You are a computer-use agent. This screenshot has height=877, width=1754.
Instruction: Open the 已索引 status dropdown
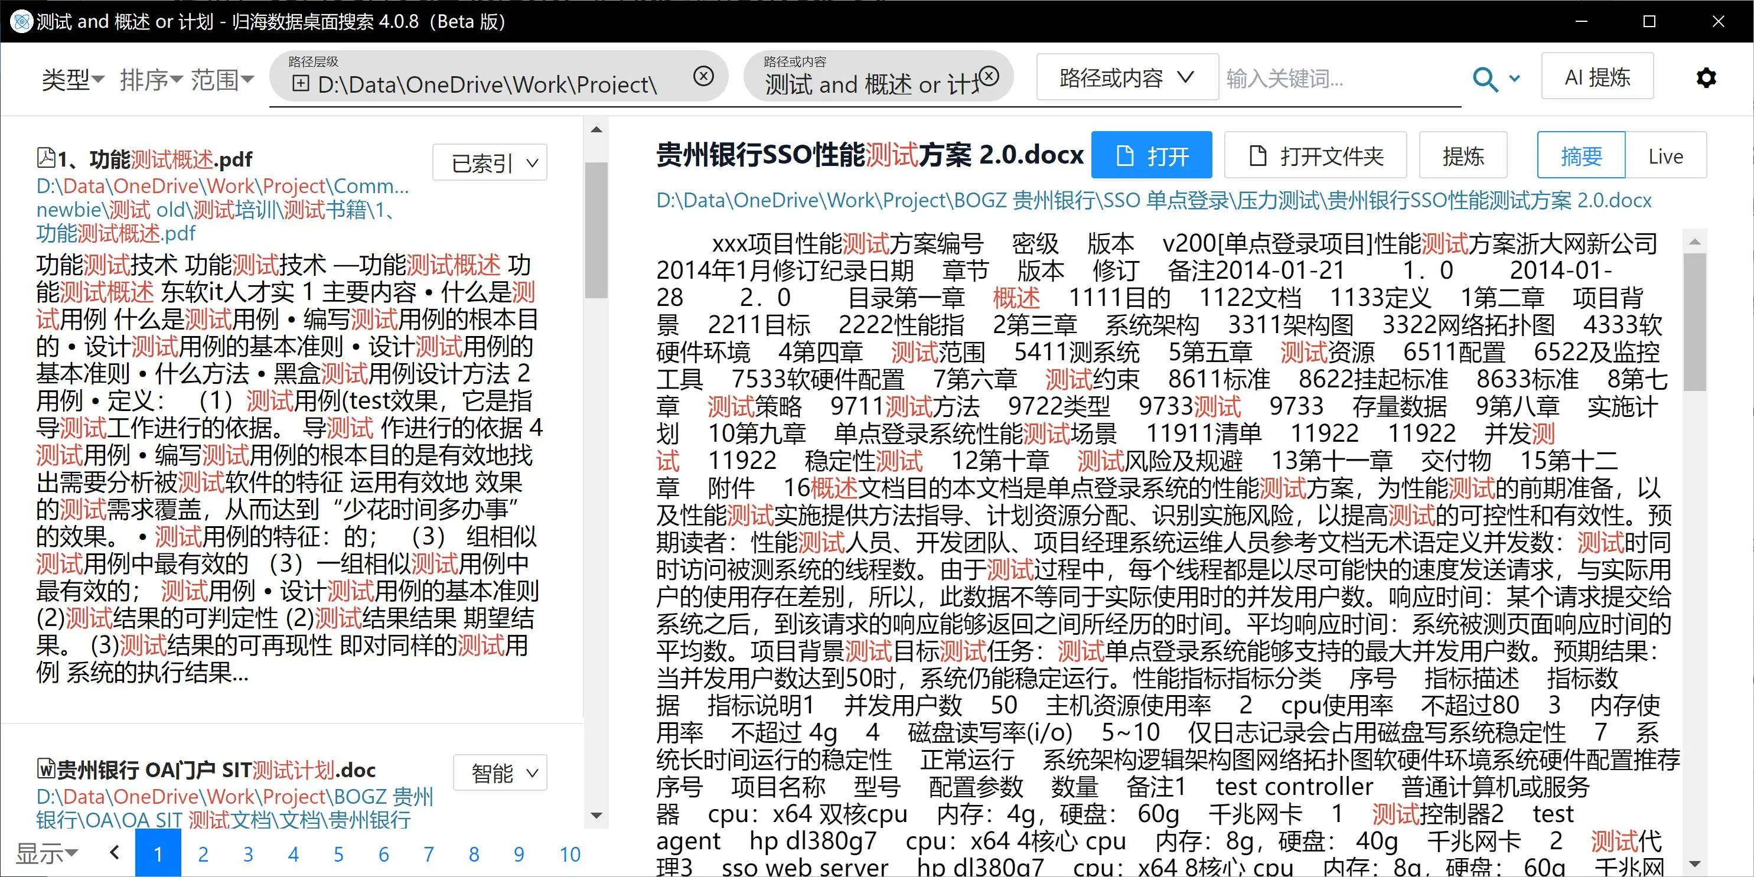(490, 163)
